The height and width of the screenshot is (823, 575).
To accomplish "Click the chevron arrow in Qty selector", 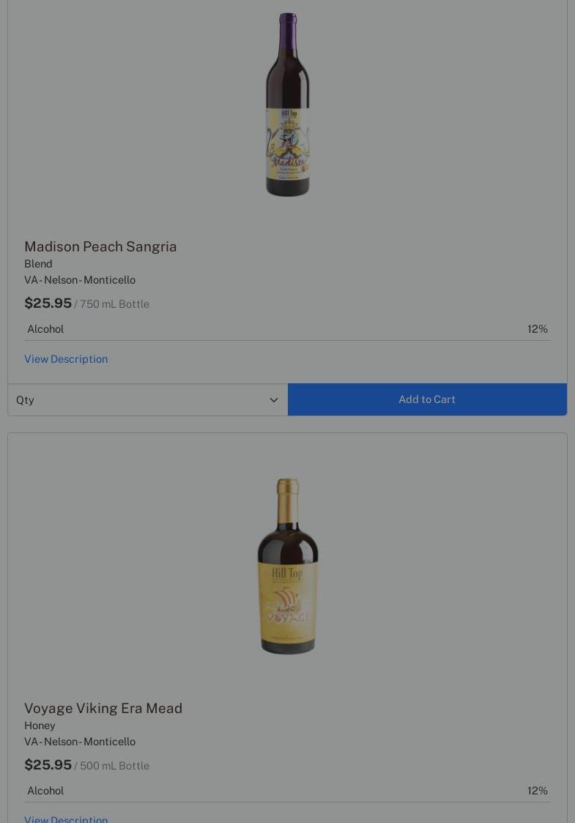I will 274,400.
